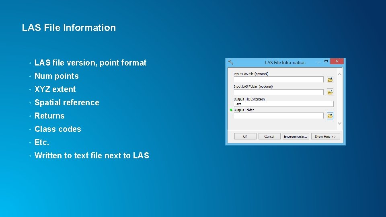Close the LAS File Information window

(337, 61)
